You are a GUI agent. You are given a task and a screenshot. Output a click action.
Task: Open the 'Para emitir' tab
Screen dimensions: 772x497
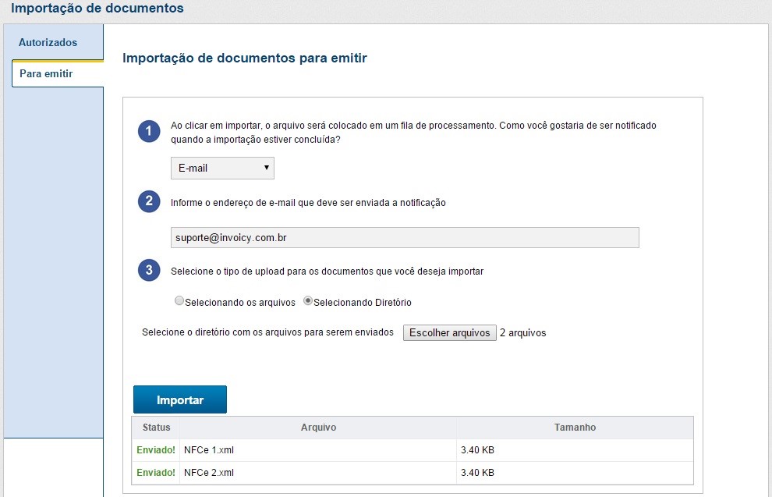47,74
